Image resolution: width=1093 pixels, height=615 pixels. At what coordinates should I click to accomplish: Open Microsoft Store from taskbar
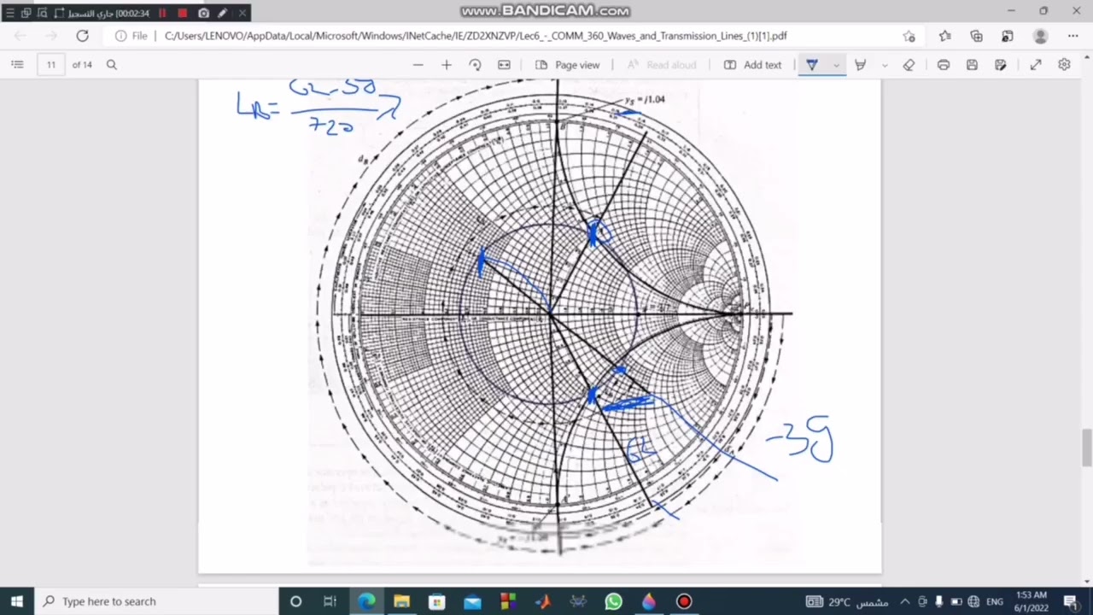click(x=437, y=601)
